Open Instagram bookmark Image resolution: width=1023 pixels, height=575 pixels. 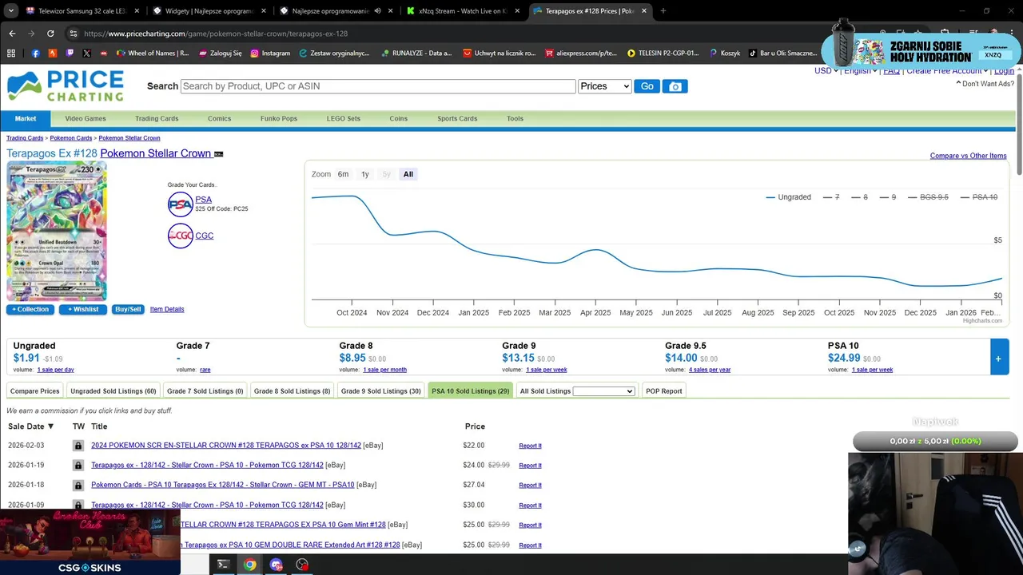click(x=270, y=54)
